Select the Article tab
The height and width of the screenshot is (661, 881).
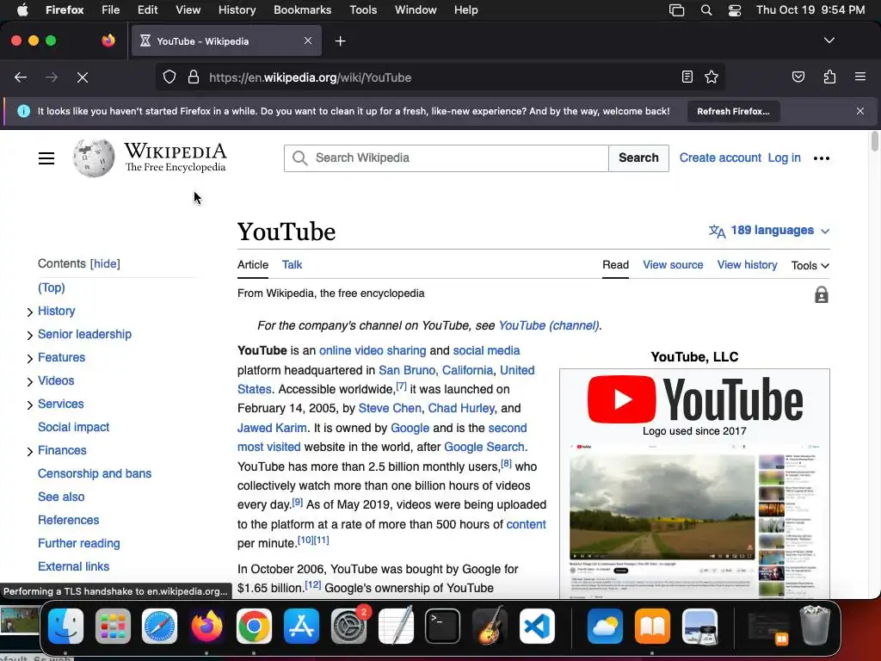(253, 265)
